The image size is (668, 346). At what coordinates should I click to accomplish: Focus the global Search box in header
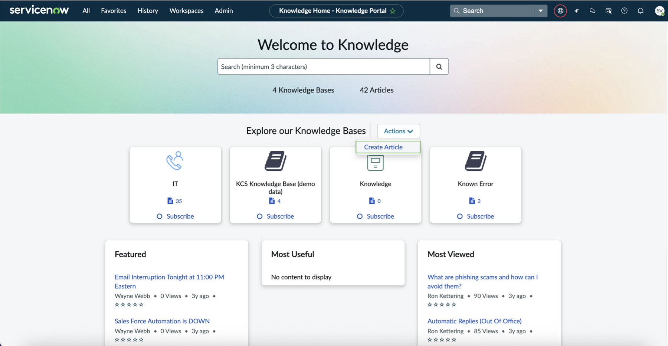point(492,11)
